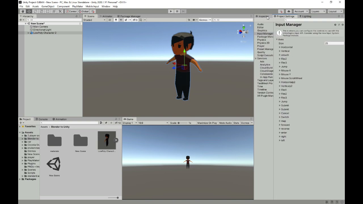Switch to the Package Manager tab
The width and height of the screenshot is (363, 204).
[x=129, y=16]
